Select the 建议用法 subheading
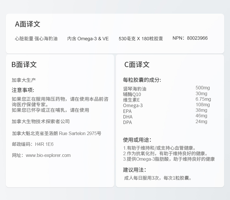 tap(135, 170)
